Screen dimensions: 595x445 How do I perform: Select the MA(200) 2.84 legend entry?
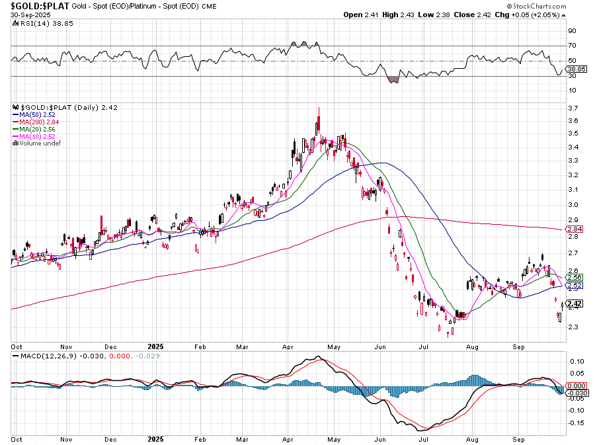[36, 122]
